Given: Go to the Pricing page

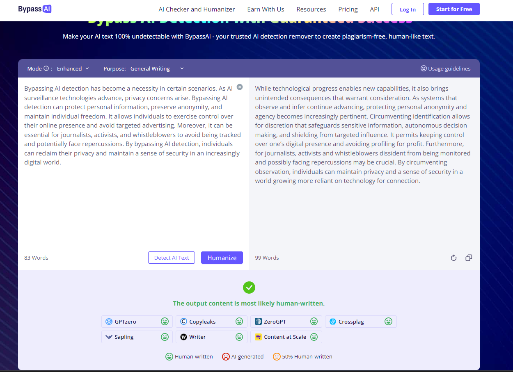Looking at the screenshot, I should pos(348,9).
